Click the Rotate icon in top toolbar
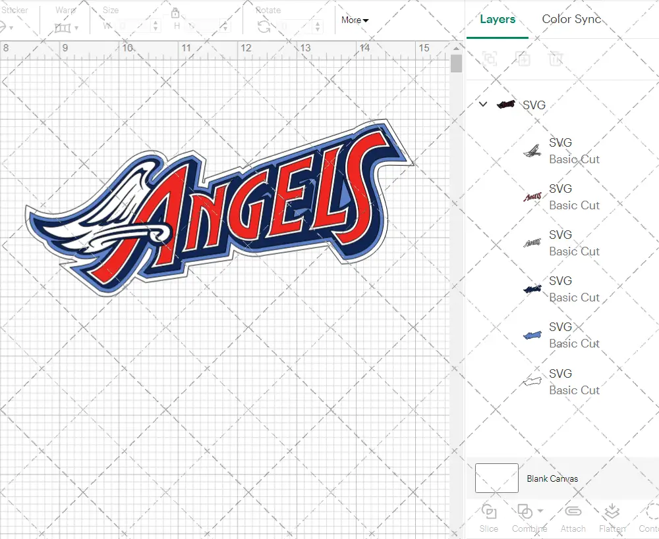Image resolution: width=659 pixels, height=539 pixels. coord(264,26)
